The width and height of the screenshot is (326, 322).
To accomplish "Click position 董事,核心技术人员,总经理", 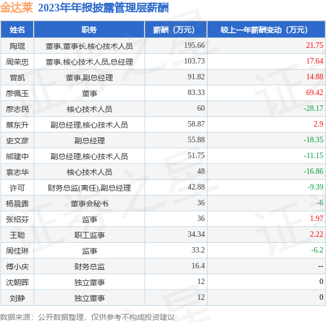I will tap(89, 62).
